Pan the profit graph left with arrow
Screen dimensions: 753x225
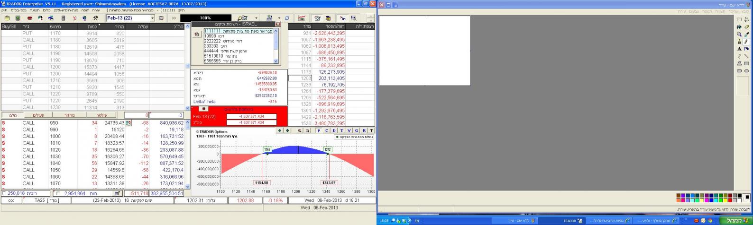click(x=280, y=130)
